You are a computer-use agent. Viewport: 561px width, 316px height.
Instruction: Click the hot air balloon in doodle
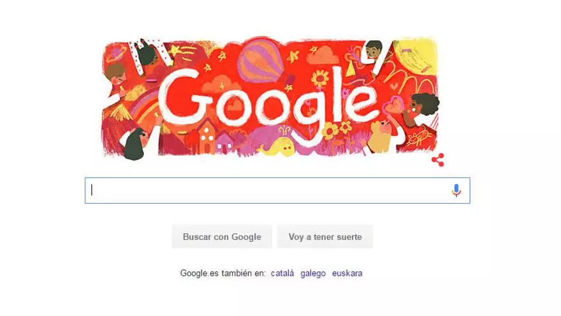tap(261, 60)
